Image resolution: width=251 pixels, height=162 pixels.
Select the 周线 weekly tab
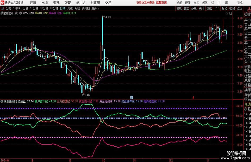[x=70, y=8]
